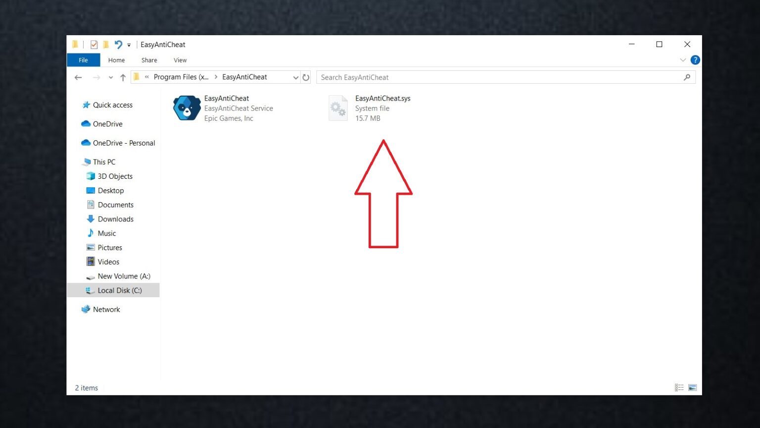This screenshot has width=760, height=428.
Task: Expand the Customize Quick Access Toolbar dropdown
Action: tap(129, 45)
